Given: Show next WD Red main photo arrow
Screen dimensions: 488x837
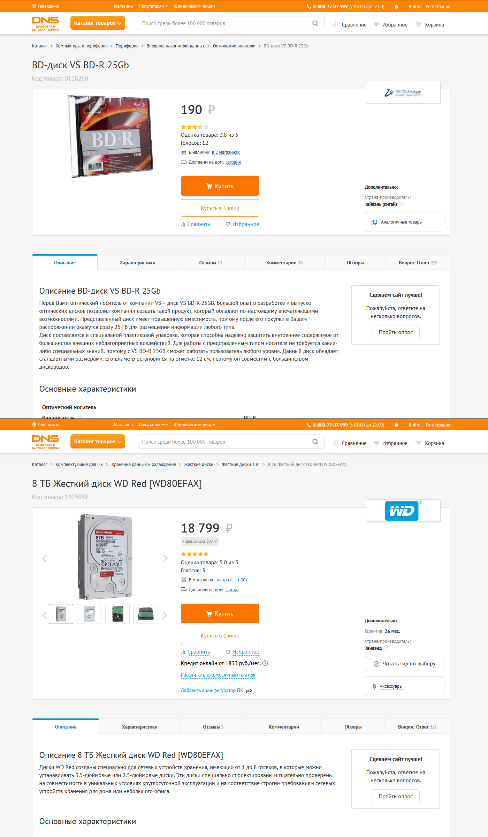Looking at the screenshot, I should click(165, 558).
